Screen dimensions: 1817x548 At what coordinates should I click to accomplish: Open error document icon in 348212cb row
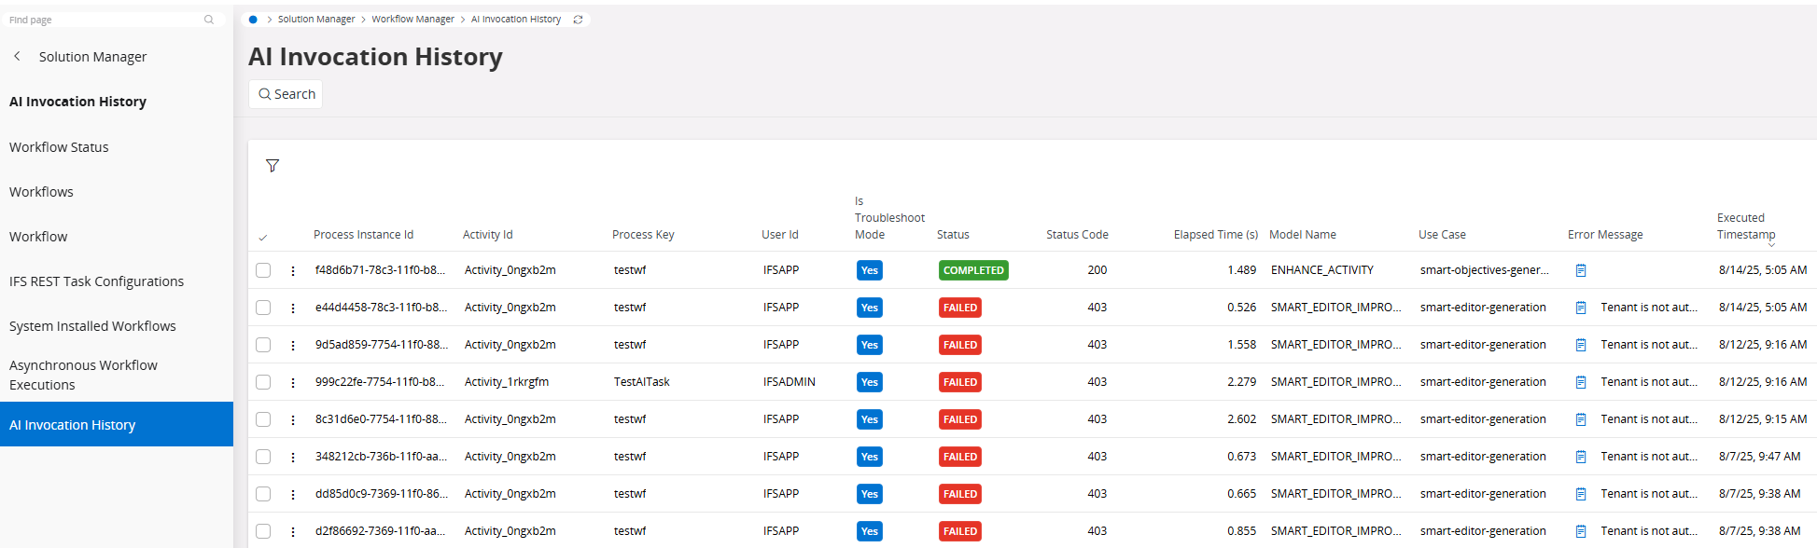[x=1581, y=457]
